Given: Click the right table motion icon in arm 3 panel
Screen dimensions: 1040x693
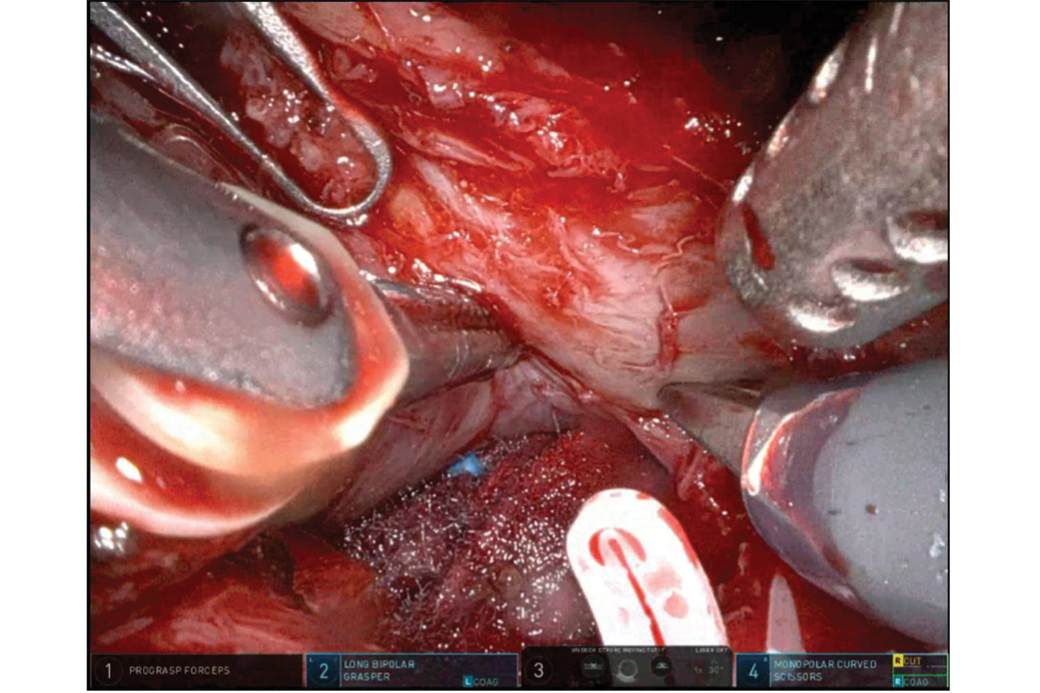Looking at the screenshot, I should [x=660, y=666].
